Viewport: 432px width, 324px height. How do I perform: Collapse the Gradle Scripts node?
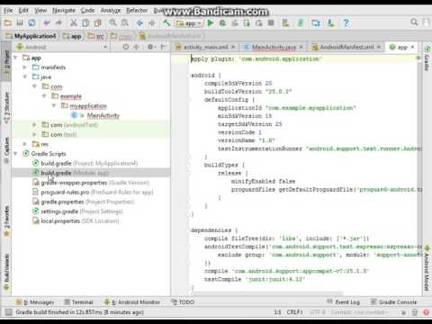coord(15,154)
